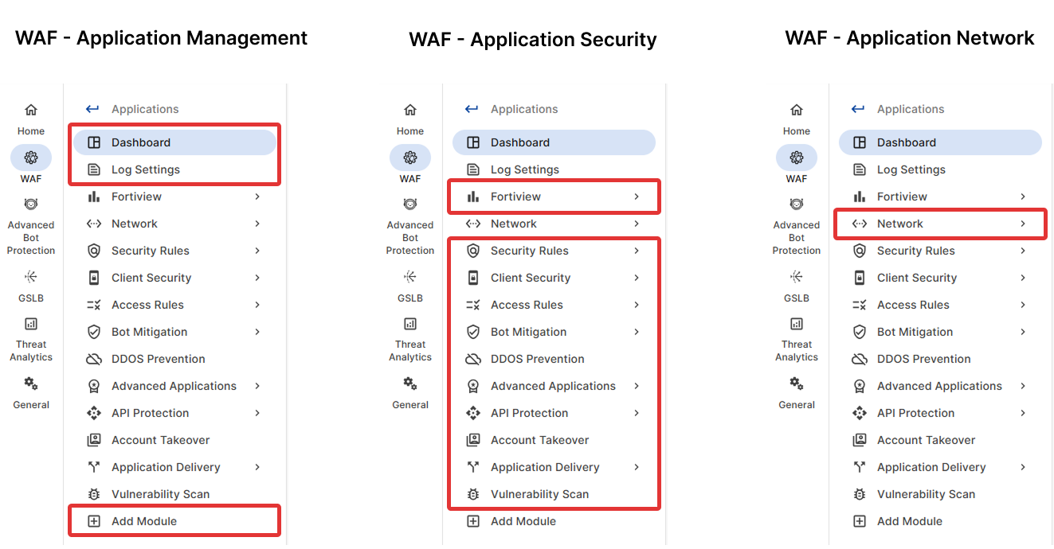The image size is (1054, 549).
Task: Click Advanced Bot Protection icon, Application Management panel
Action: click(31, 204)
